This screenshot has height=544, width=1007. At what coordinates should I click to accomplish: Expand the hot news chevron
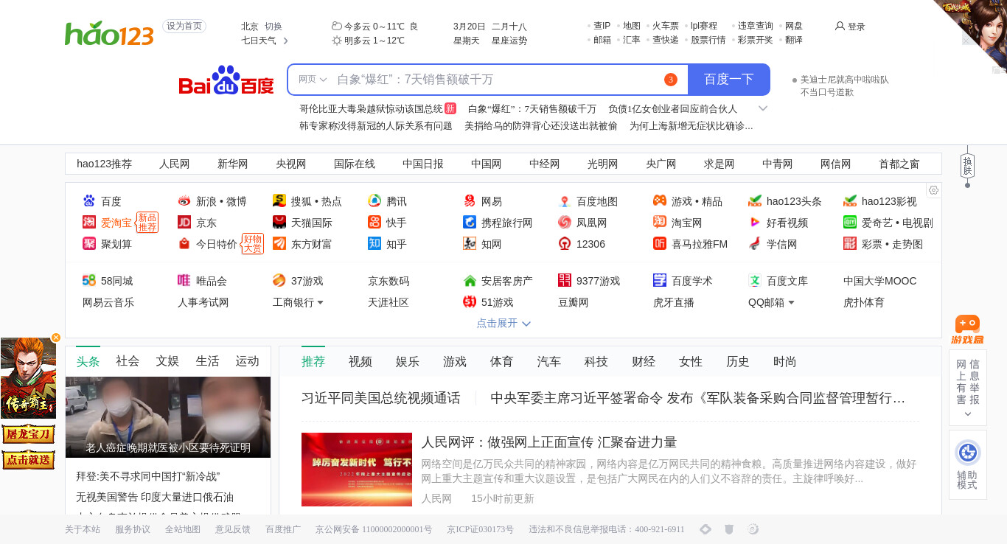[x=763, y=108]
